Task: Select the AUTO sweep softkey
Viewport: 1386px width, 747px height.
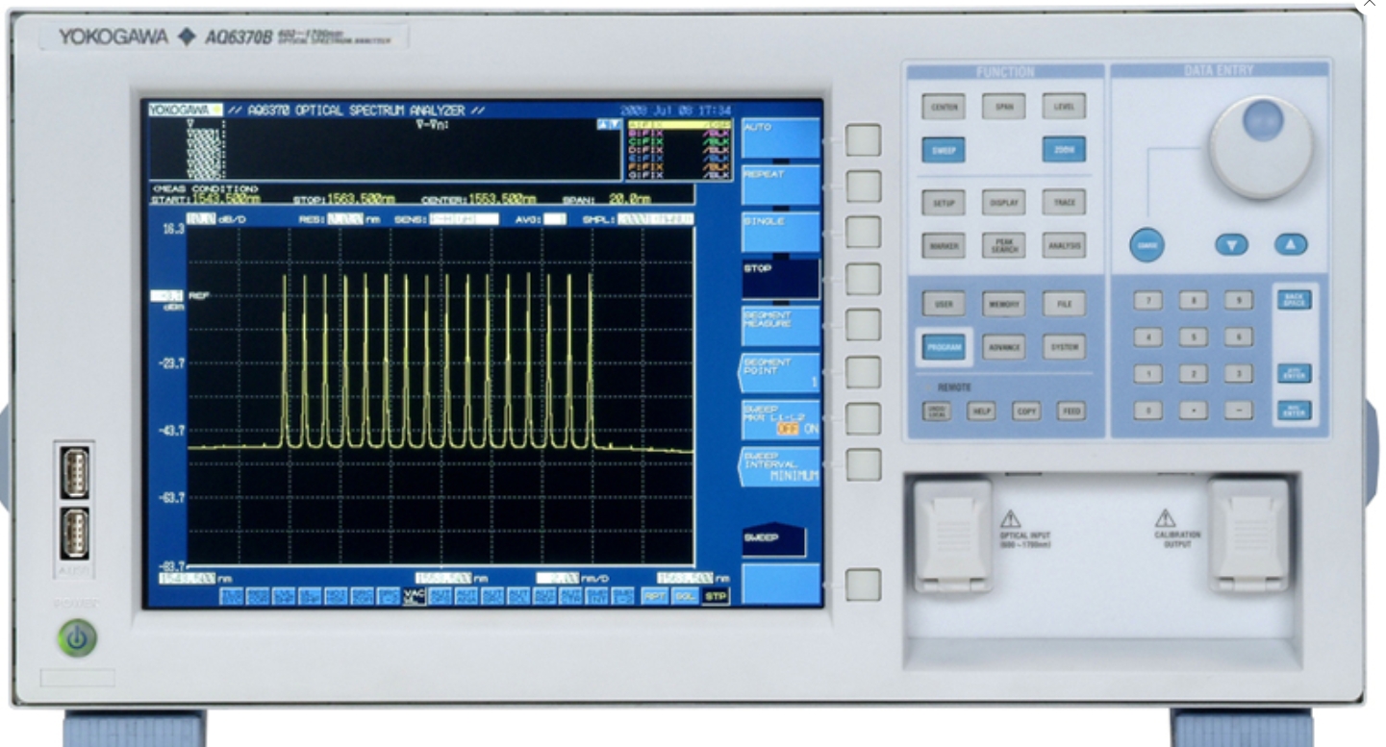Action: (x=784, y=135)
